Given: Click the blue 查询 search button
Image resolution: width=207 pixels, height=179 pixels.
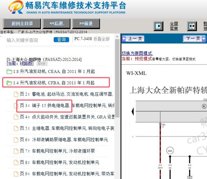Looking at the screenshot, I should [61, 39].
